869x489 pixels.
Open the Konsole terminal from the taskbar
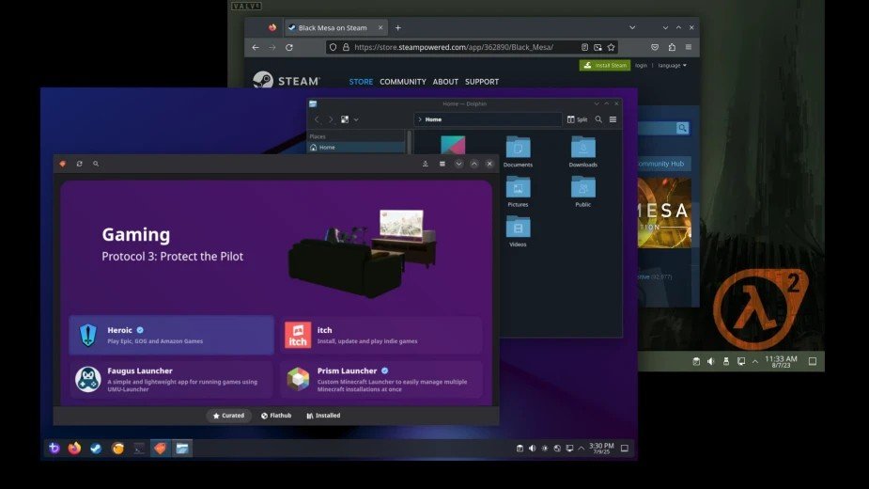(139, 448)
